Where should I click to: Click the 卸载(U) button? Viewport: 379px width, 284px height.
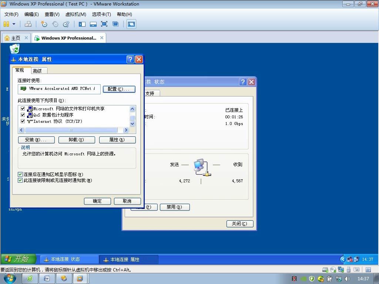pyautogui.click(x=77, y=140)
